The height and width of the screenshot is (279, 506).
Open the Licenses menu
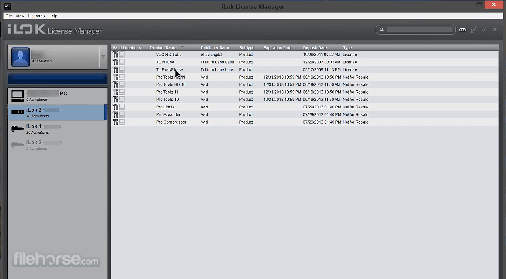coord(36,16)
